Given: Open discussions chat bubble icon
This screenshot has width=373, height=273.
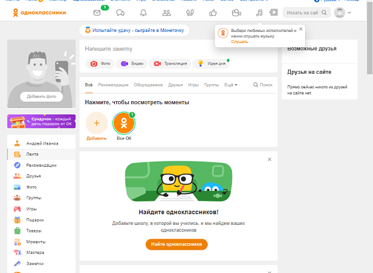Looking at the screenshot, I should point(120,12).
